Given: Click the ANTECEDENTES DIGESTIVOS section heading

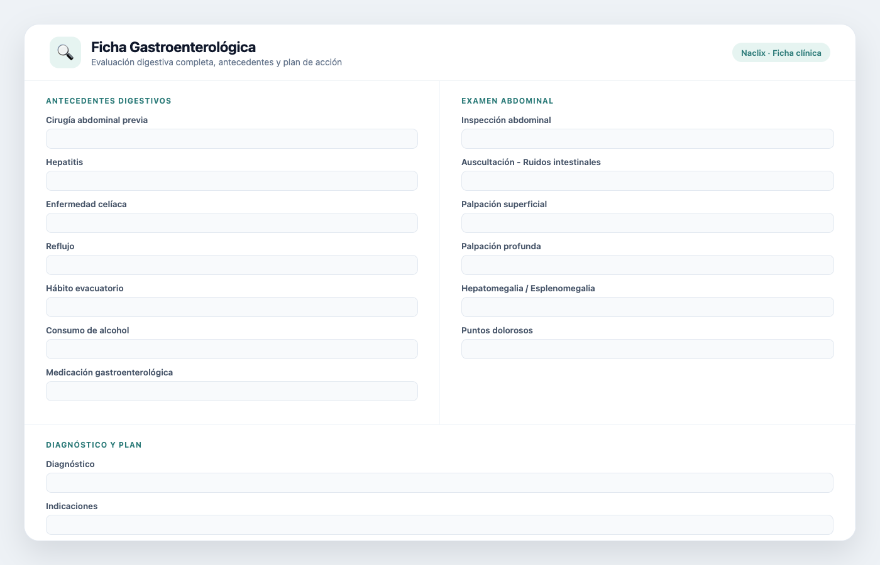Looking at the screenshot, I should (109, 101).
